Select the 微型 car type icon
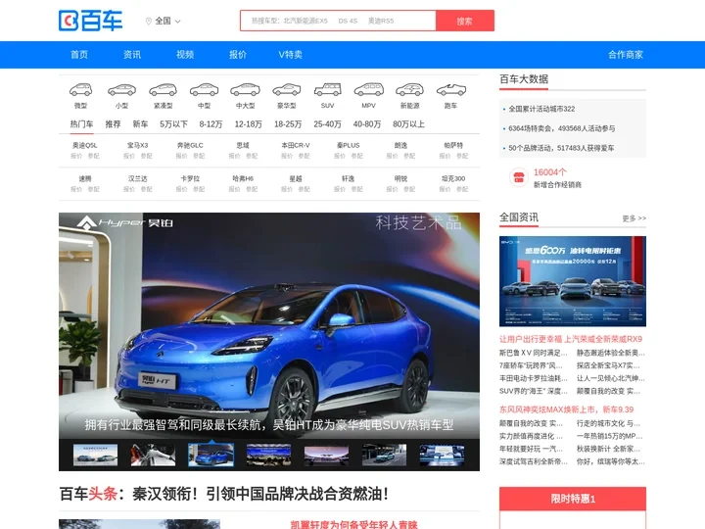Image resolution: width=705 pixels, height=529 pixels. 81,90
